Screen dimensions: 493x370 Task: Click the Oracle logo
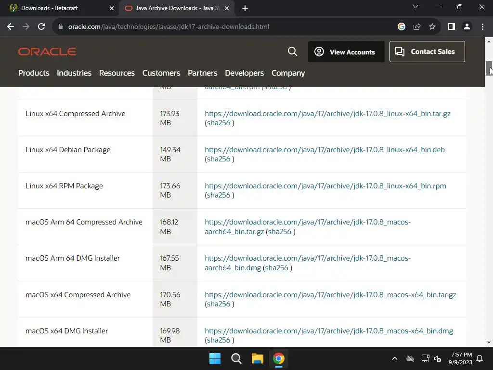[x=47, y=52]
